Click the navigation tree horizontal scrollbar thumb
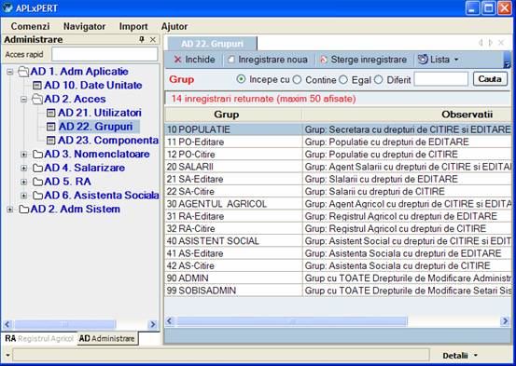 point(65,325)
